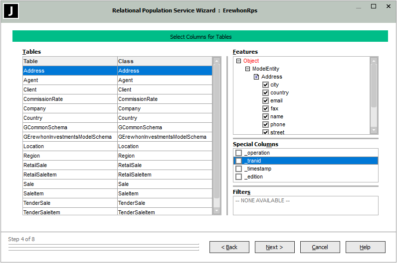Enable the _operation special column
This screenshot has height=263, width=397.
coord(239,153)
